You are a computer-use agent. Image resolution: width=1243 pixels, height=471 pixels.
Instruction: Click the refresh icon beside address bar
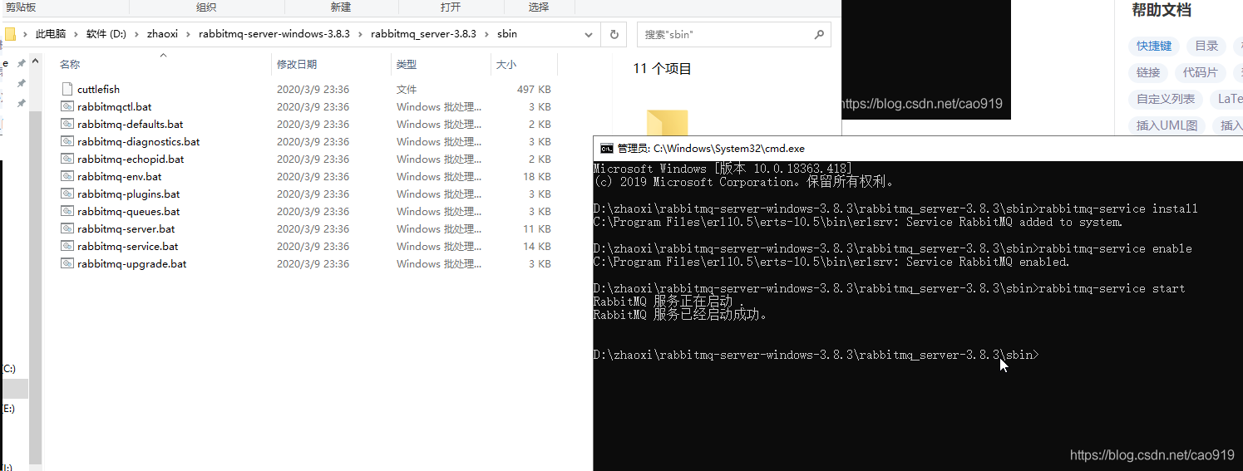coord(614,35)
